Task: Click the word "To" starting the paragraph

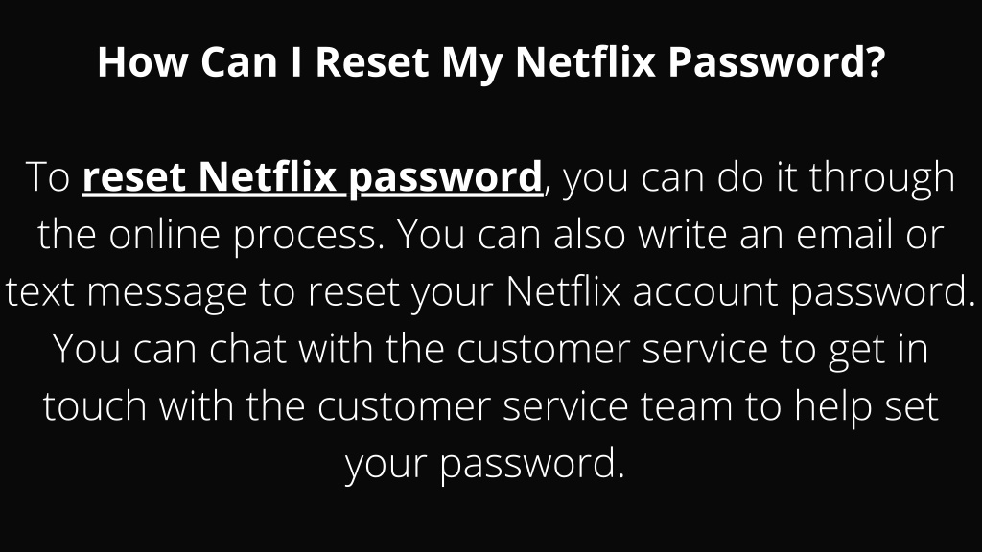Action: (x=48, y=177)
